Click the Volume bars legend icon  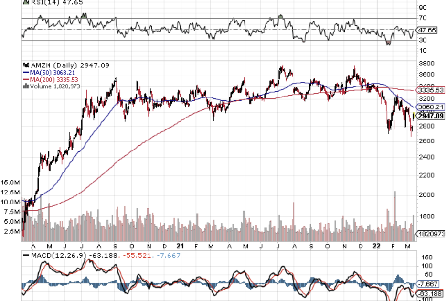tap(25, 86)
